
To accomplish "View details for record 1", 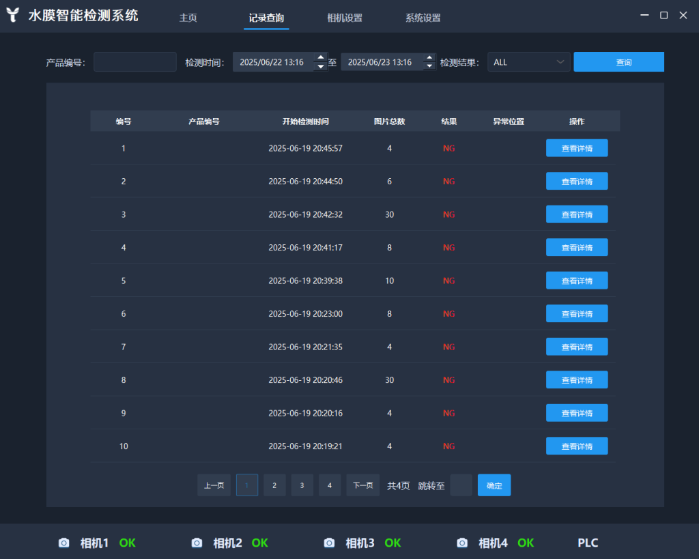I will tap(577, 148).
